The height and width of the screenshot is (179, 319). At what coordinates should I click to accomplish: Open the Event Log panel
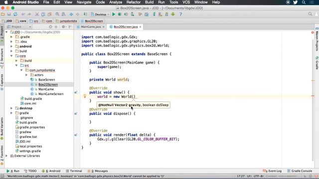point(272,171)
